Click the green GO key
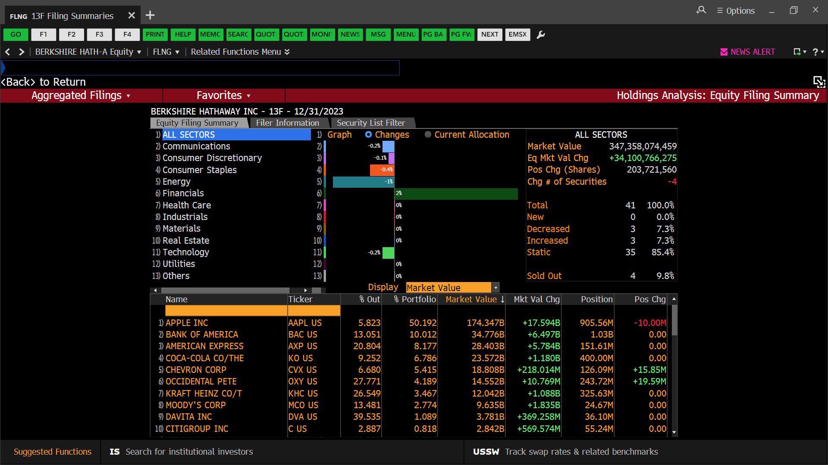828x465 pixels. [16, 34]
